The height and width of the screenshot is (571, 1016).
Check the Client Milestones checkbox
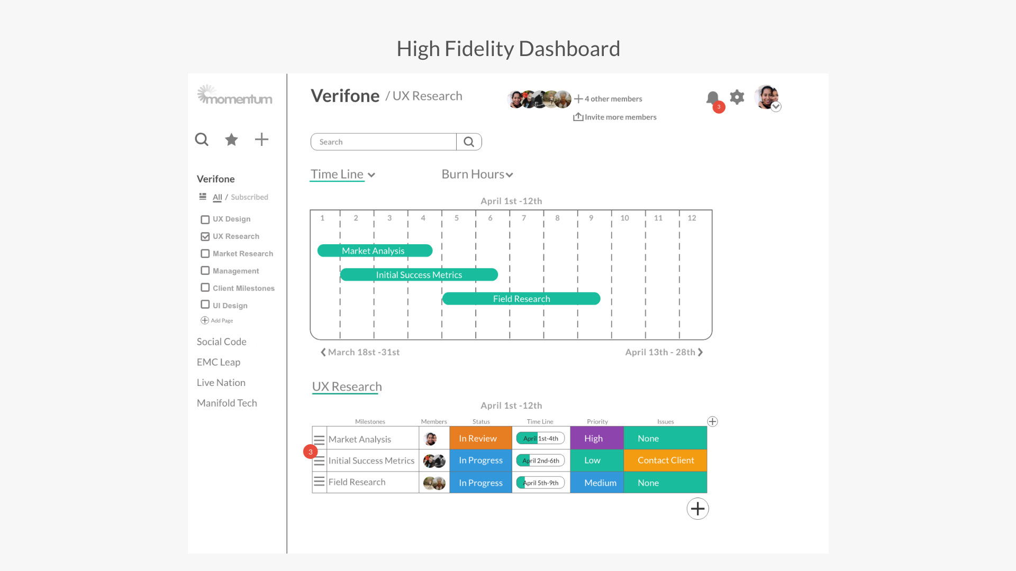[205, 288]
